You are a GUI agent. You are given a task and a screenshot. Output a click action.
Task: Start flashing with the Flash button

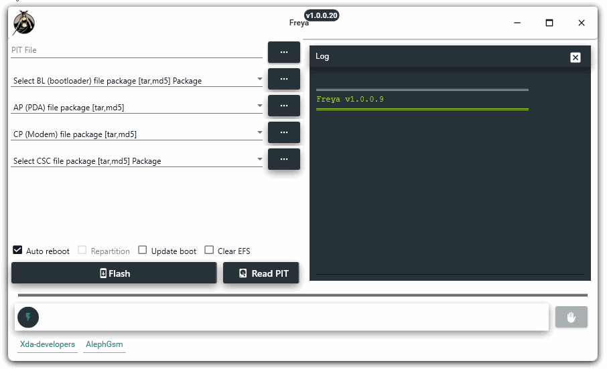[x=114, y=273]
